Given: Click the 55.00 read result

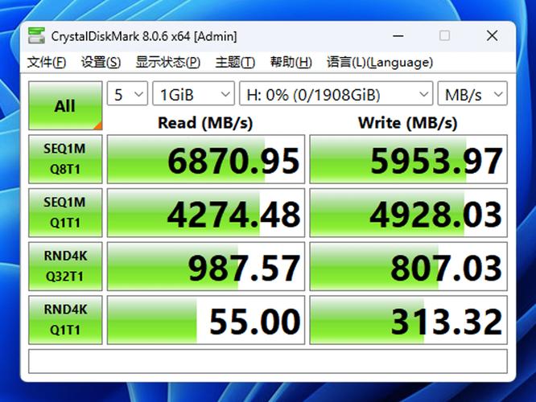Looking at the screenshot, I should pyautogui.click(x=206, y=320).
